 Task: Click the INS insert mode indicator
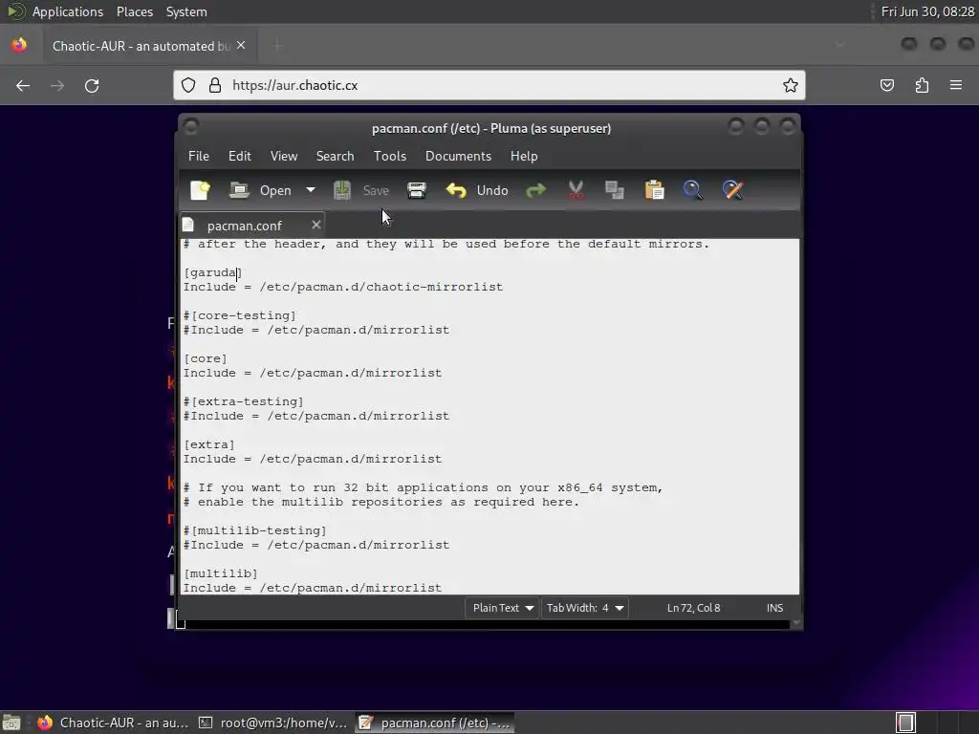[774, 608]
